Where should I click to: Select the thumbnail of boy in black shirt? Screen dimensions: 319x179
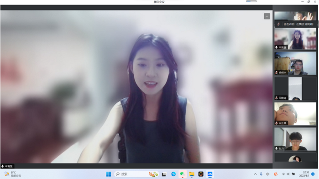coord(295,139)
